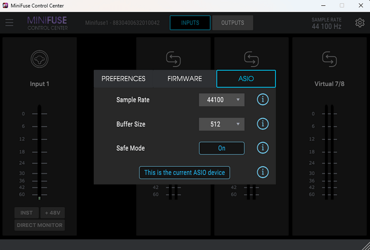Open the settings gear icon
The height and width of the screenshot is (250, 370).
point(360,23)
